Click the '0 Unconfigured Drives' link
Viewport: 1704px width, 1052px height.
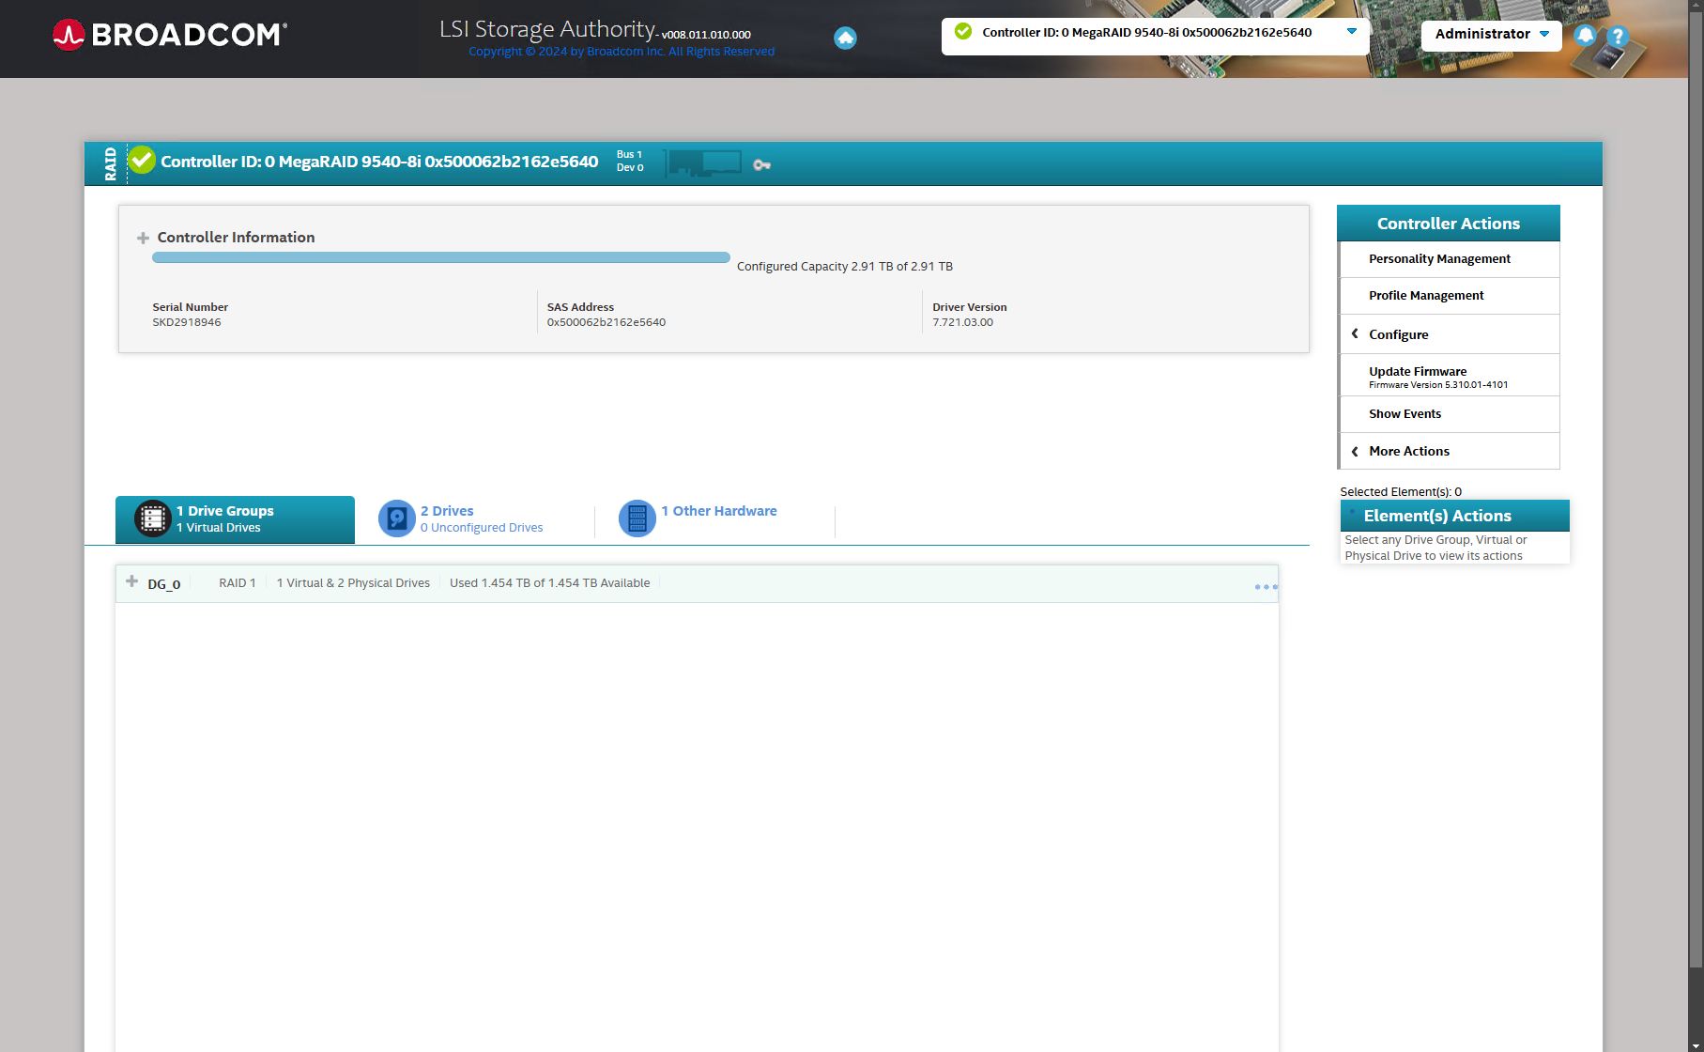tap(482, 528)
